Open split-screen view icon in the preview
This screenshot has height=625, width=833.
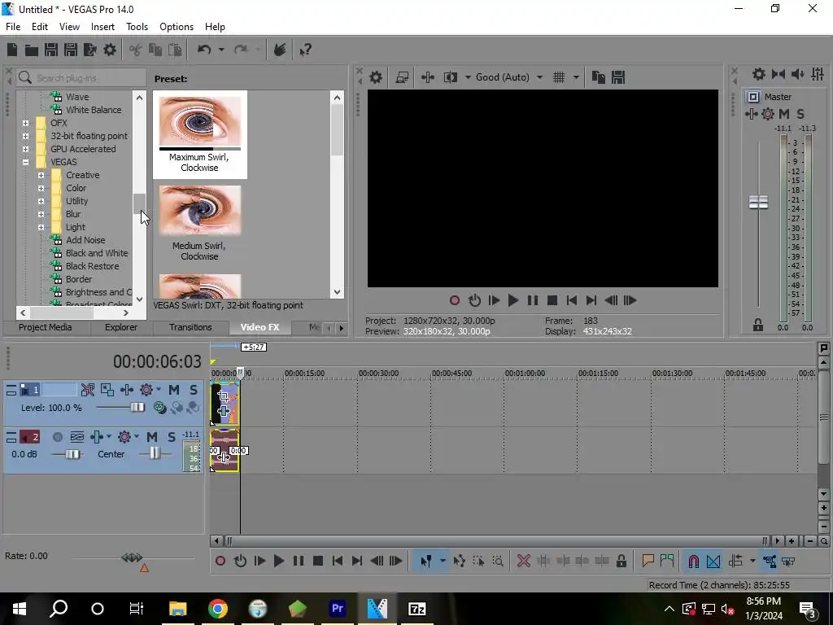[x=451, y=77]
